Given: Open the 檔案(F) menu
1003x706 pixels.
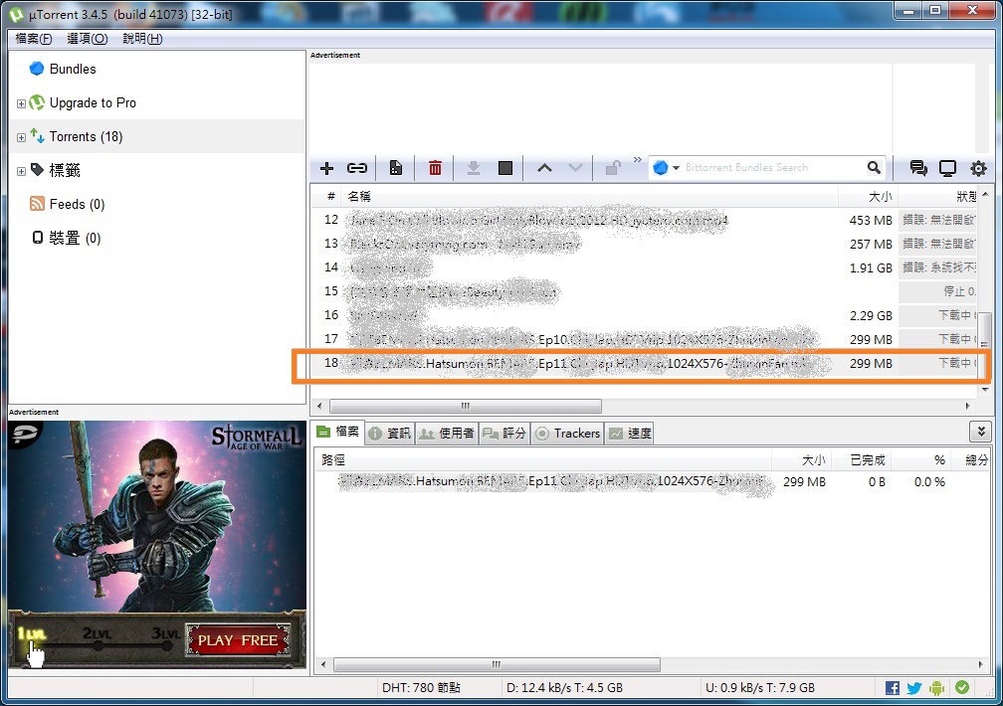Looking at the screenshot, I should (x=33, y=39).
